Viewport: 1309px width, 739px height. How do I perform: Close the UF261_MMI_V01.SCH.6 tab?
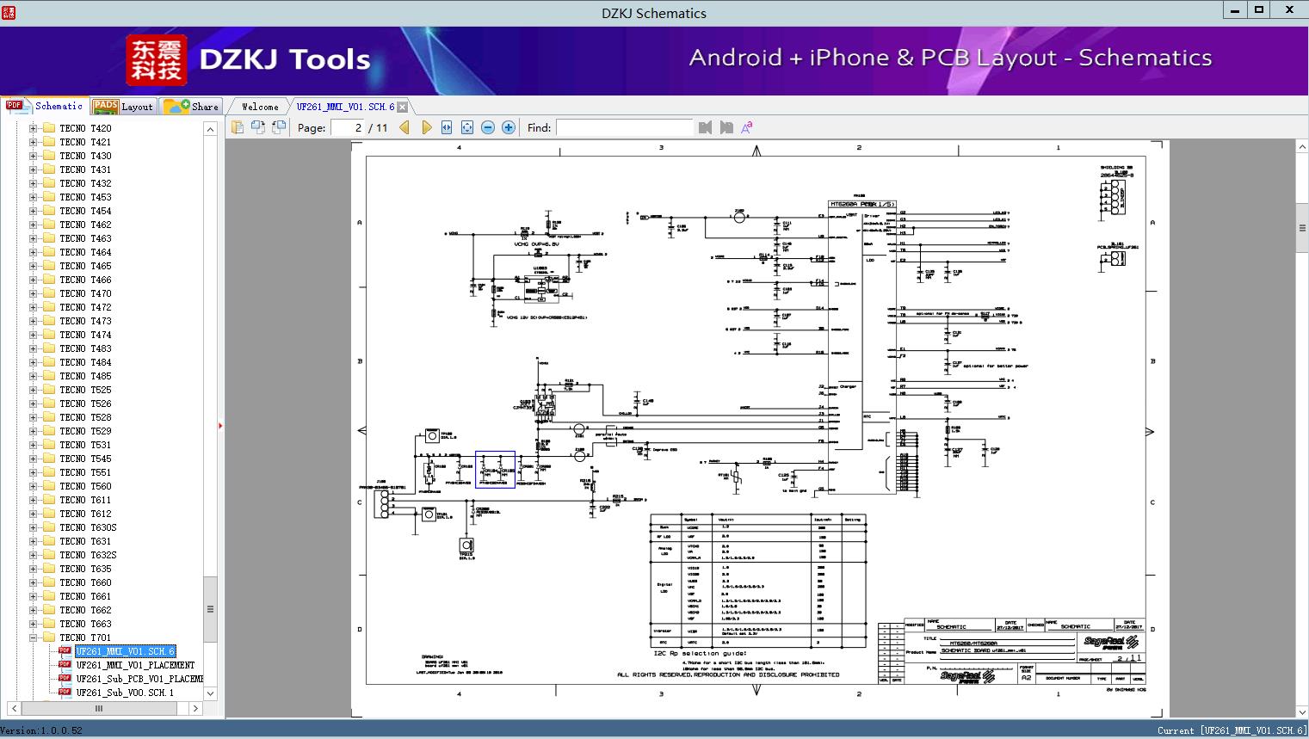click(402, 107)
